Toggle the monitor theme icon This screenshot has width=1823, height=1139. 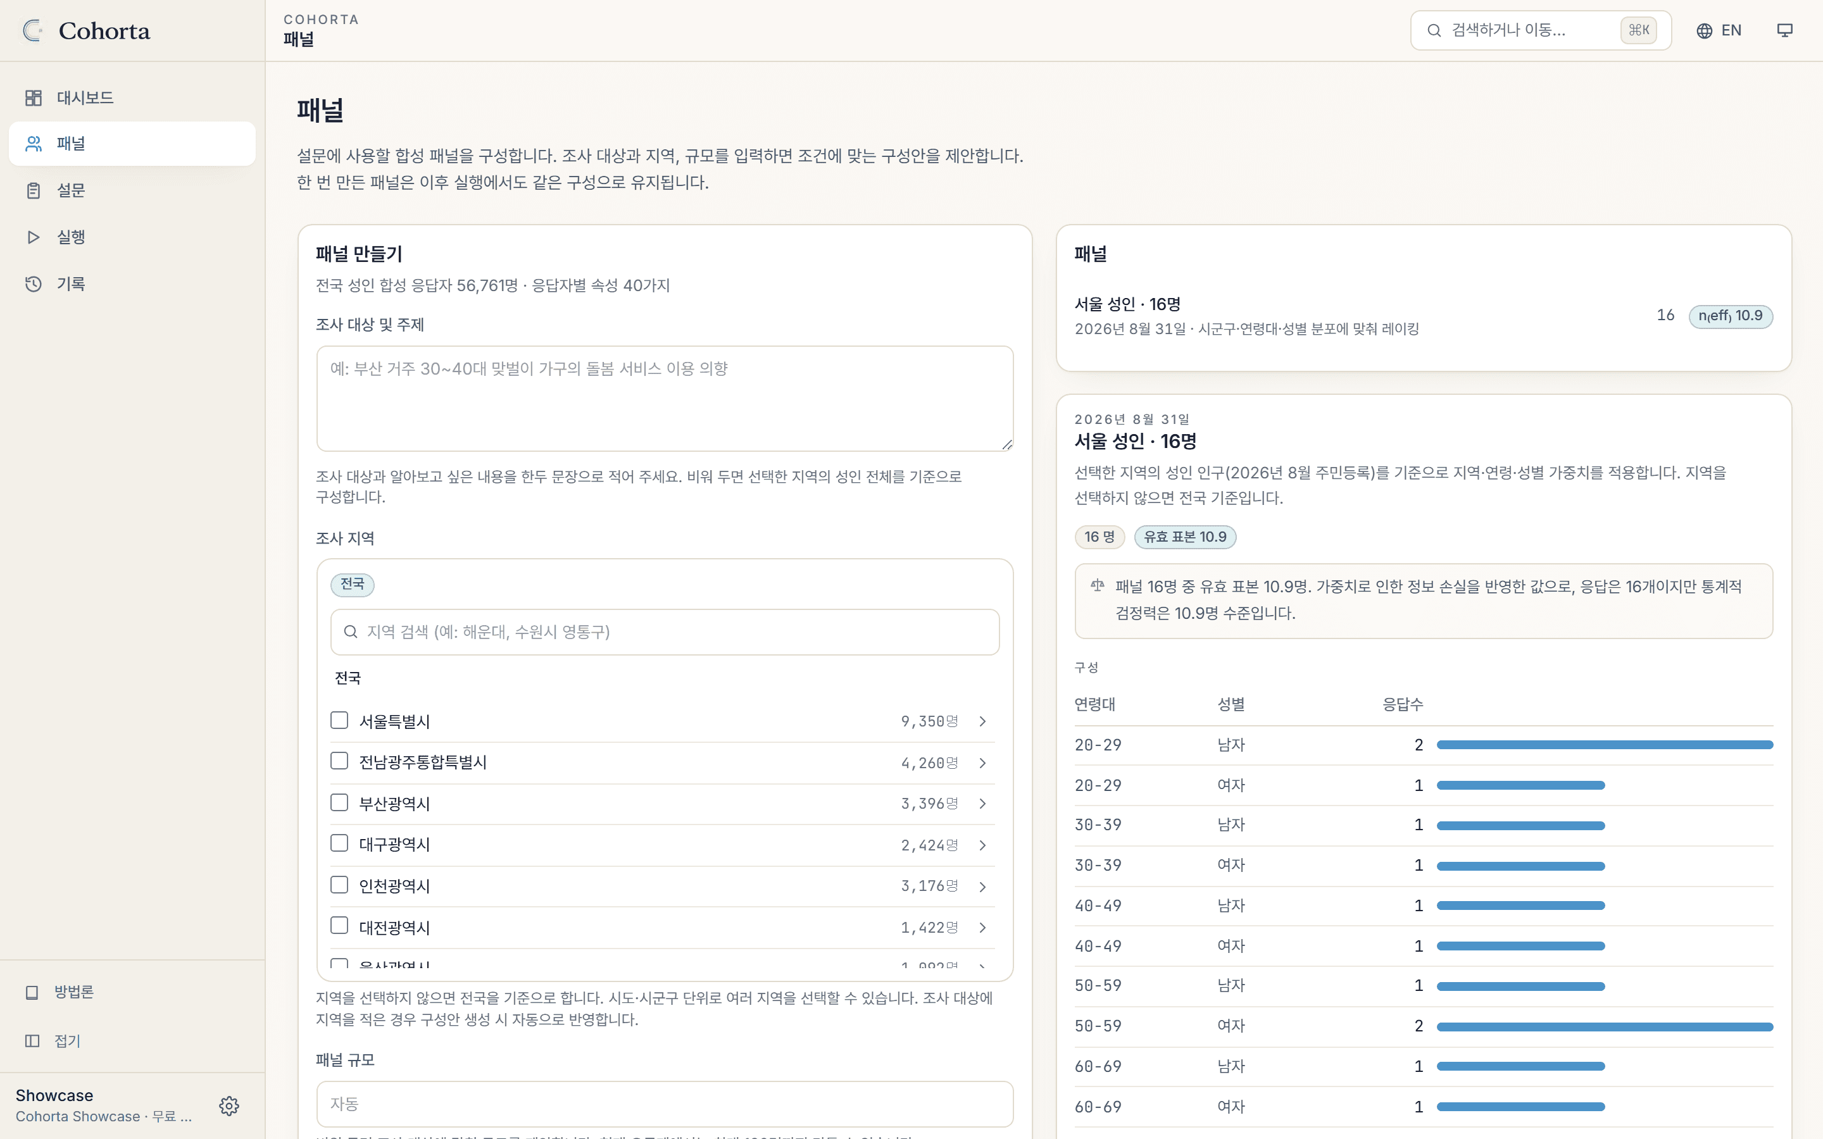tap(1784, 31)
